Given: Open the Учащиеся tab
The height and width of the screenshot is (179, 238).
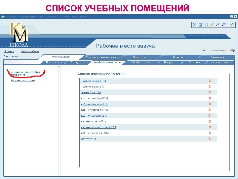Looking at the screenshot, I should (x=218, y=57).
